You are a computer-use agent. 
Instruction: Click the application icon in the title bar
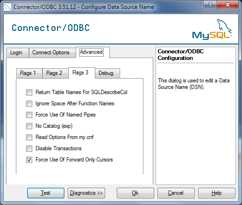(7, 7)
